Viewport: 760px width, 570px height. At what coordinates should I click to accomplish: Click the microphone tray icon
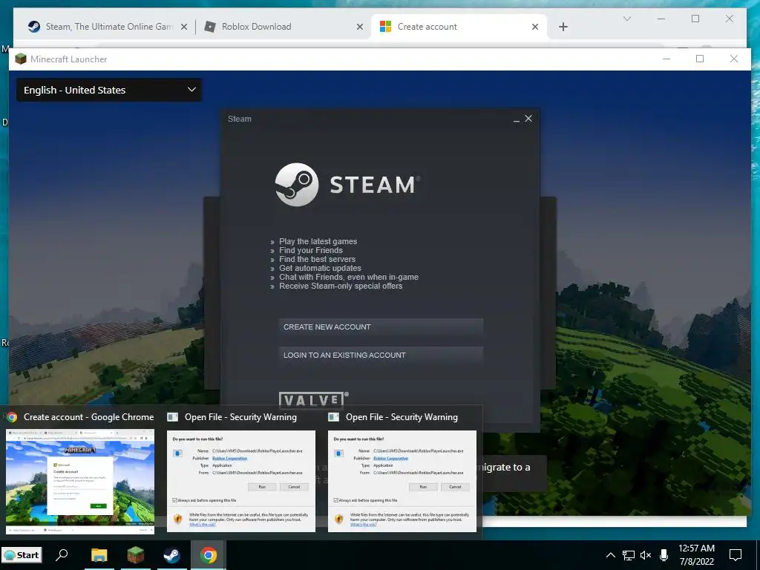click(664, 555)
